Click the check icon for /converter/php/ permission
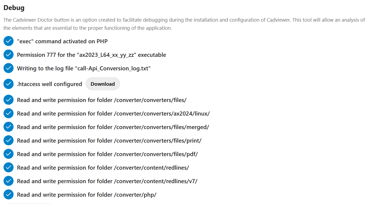 point(8,194)
